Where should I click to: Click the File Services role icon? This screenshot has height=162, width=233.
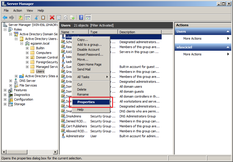[x=16, y=85]
